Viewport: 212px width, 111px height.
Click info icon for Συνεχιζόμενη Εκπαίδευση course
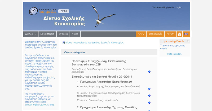coord(149,72)
